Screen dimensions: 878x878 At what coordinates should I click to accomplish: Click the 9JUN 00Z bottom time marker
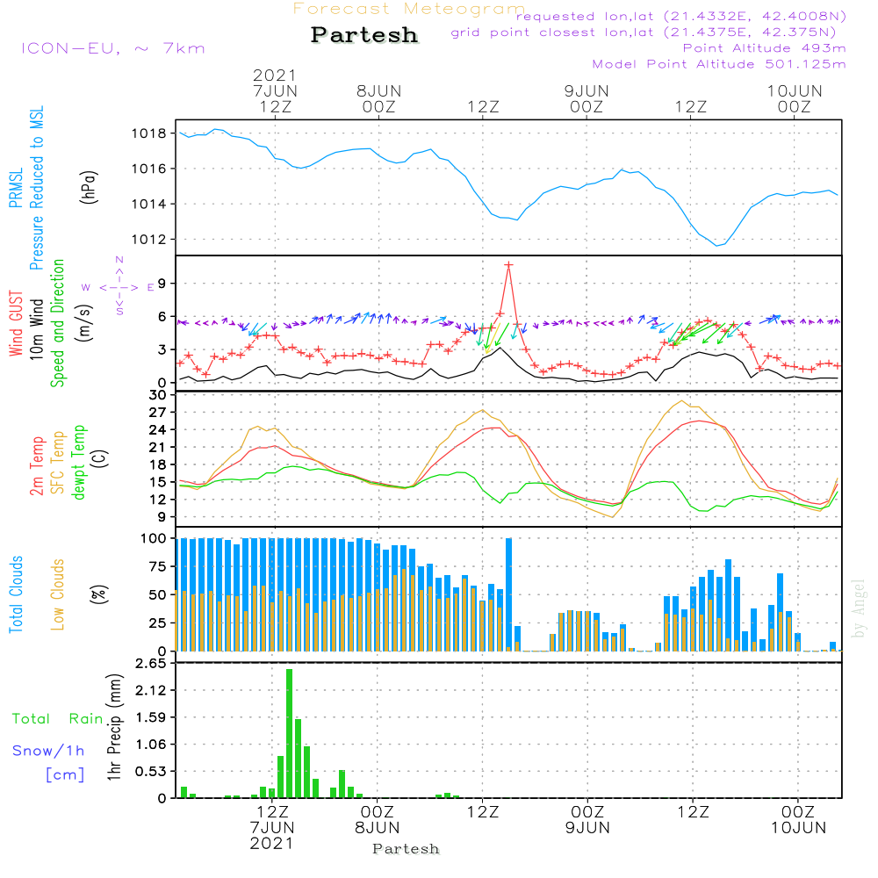[587, 819]
